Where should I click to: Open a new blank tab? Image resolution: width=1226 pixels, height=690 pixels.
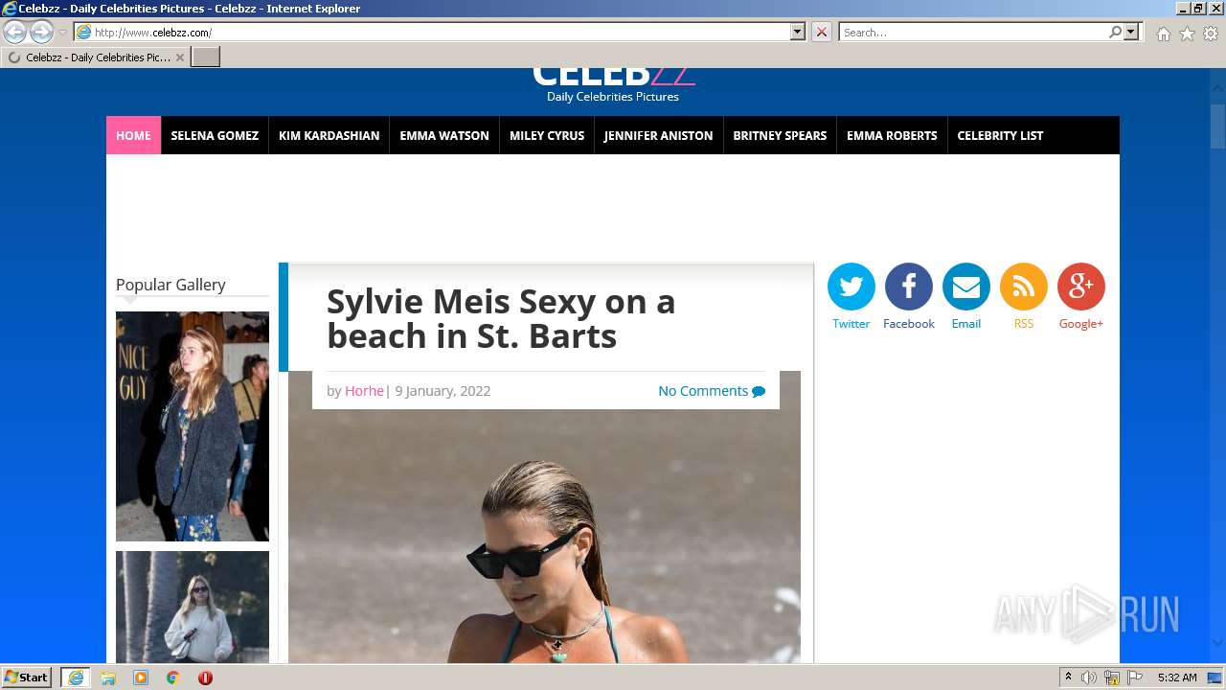[x=206, y=57]
